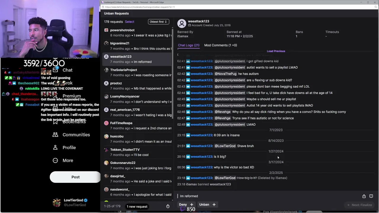This screenshot has width=379, height=213.
Task: Select the FullTimeReapa unban request
Action: [x=137, y=125]
